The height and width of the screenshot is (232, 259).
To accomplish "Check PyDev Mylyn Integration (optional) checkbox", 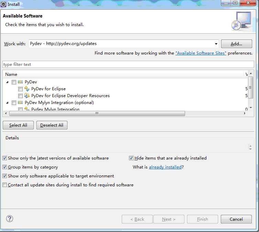I will (x=14, y=103).
